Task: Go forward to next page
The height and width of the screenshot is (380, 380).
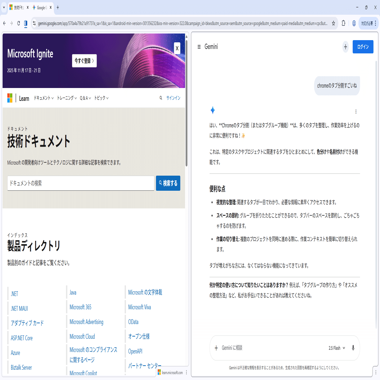Action: pyautogui.click(x=11, y=23)
